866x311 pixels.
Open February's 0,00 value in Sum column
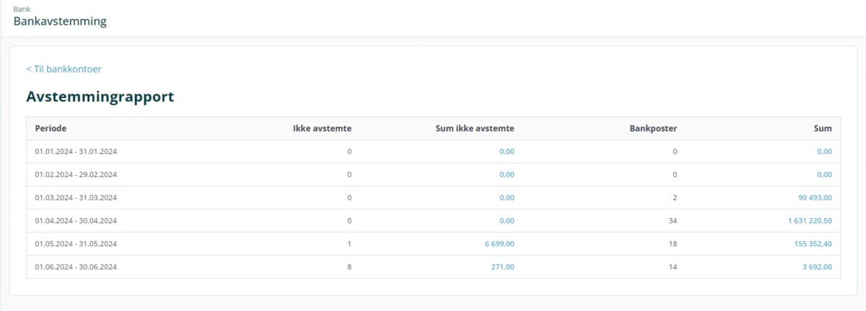coord(823,175)
